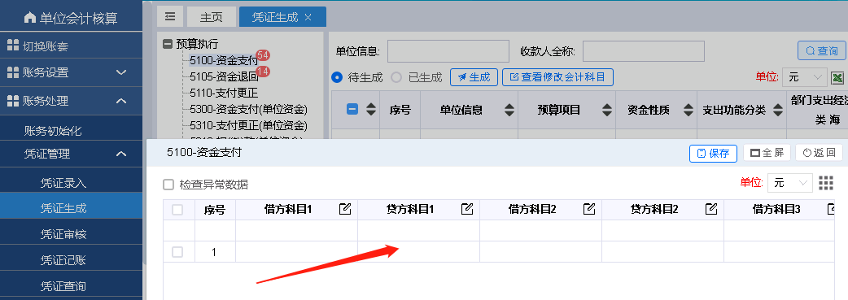Image resolution: width=848 pixels, height=300 pixels.
Task: Collapse the 凭证管理 submenu
Action: pos(121,154)
